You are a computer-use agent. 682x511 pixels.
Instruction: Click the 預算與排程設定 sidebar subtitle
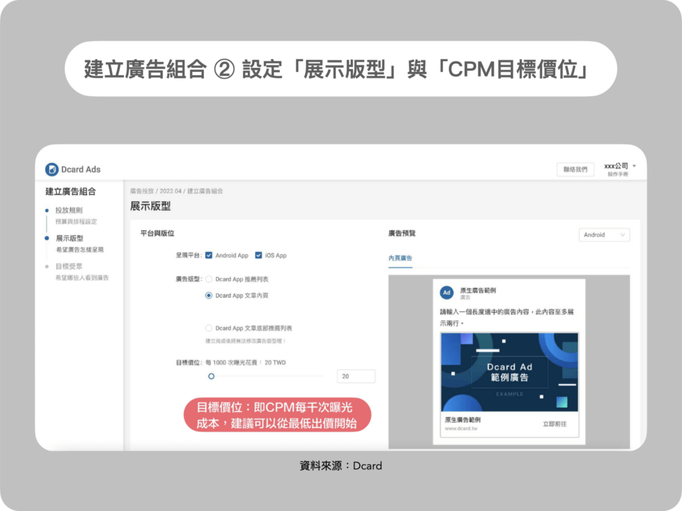point(76,222)
